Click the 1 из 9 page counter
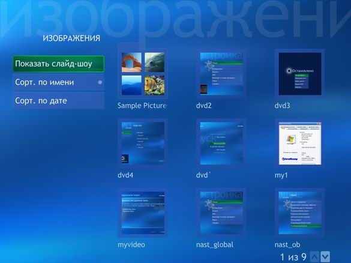The height and width of the screenshot is (263, 351). [x=293, y=257]
